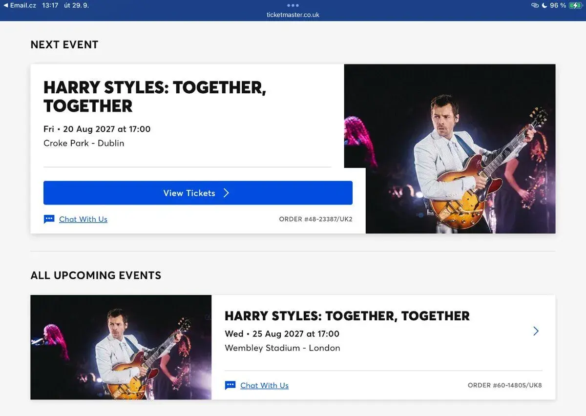
Task: Click the NEXT EVENT section heading
Action: click(x=64, y=44)
